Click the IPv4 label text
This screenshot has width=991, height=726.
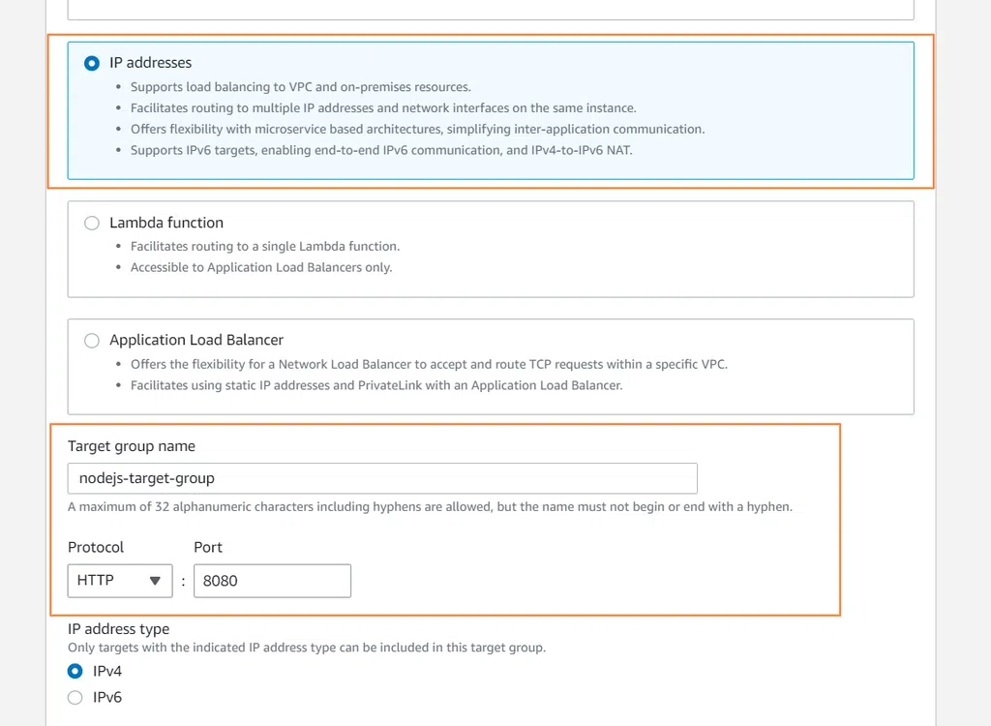(107, 671)
